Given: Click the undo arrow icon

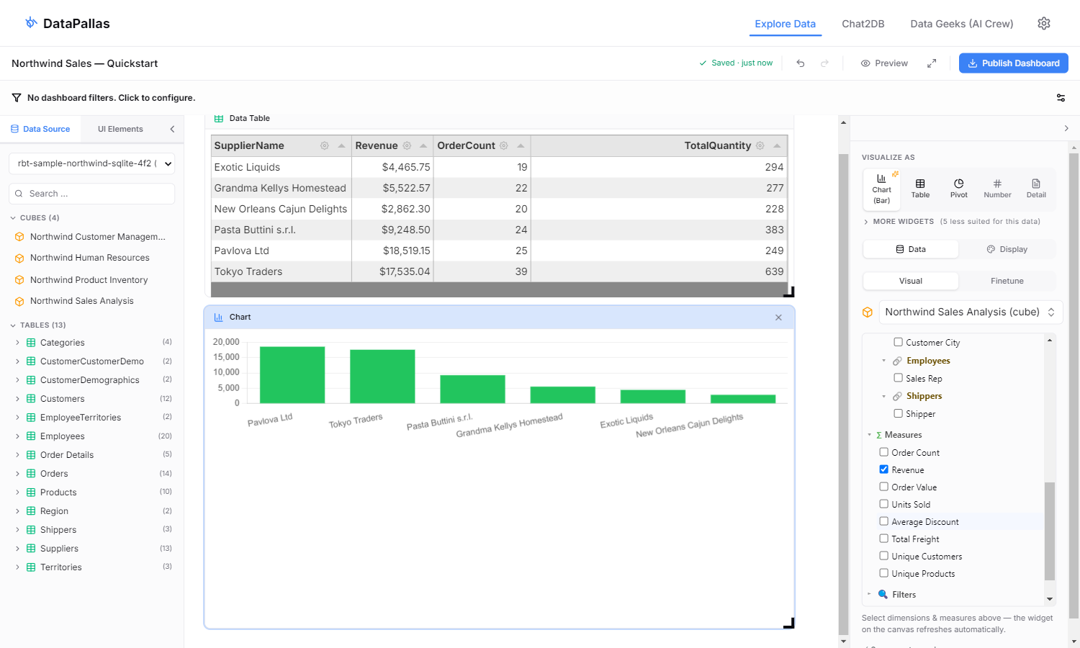Looking at the screenshot, I should coord(800,63).
